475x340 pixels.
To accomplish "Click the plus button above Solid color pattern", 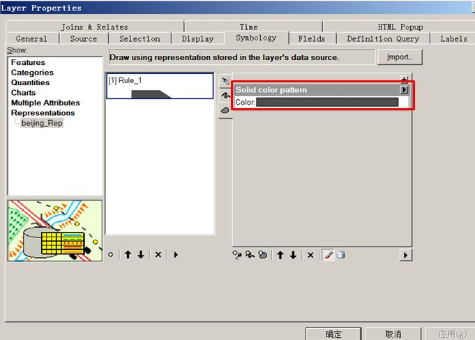I will coord(404,80).
